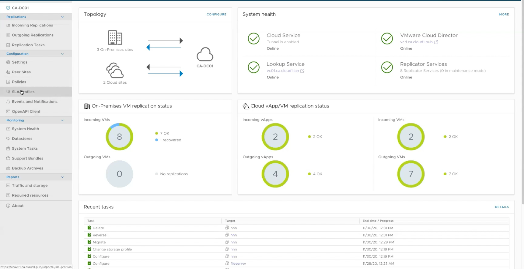Click the Incoming Replications list icon
This screenshot has width=524, height=269.
8,25
